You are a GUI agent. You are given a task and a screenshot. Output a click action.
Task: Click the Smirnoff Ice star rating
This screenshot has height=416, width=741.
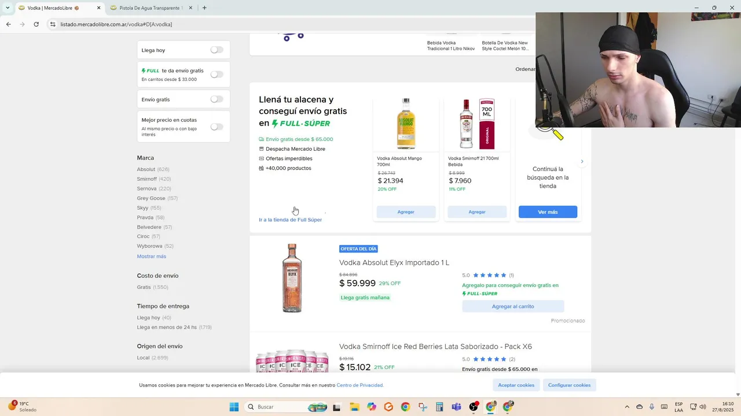click(x=490, y=359)
